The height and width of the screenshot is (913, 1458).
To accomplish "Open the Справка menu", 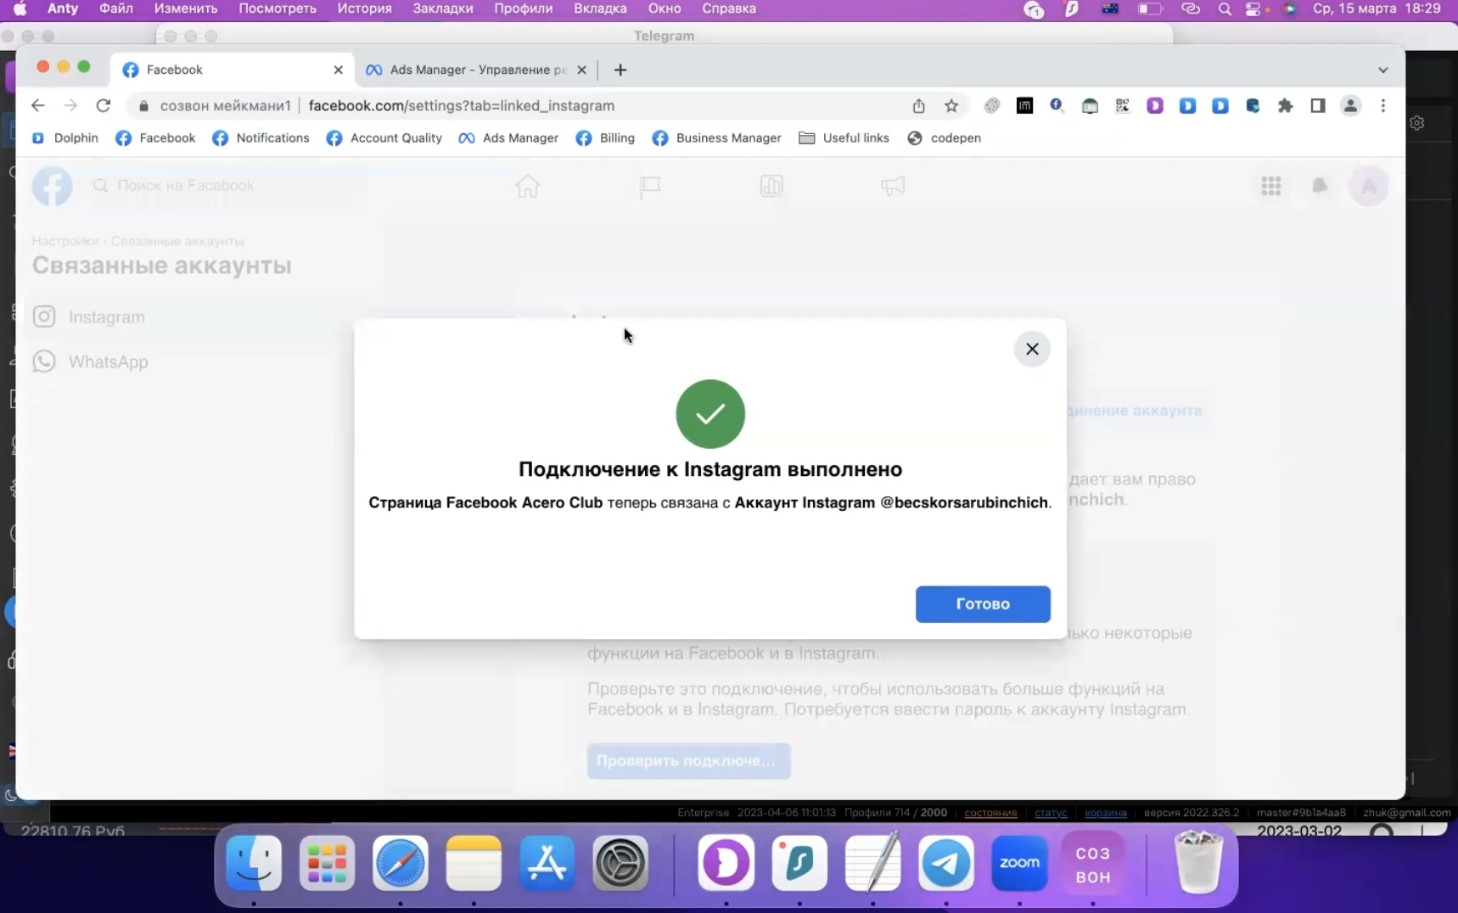I will (729, 8).
